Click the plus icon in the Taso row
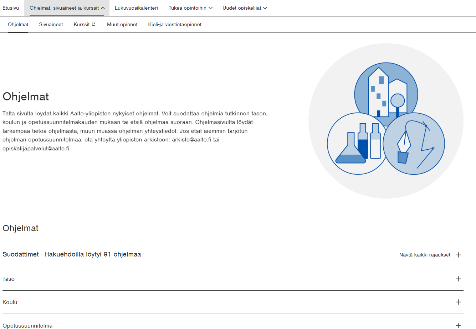The width and height of the screenshot is (476, 329). (x=459, y=279)
